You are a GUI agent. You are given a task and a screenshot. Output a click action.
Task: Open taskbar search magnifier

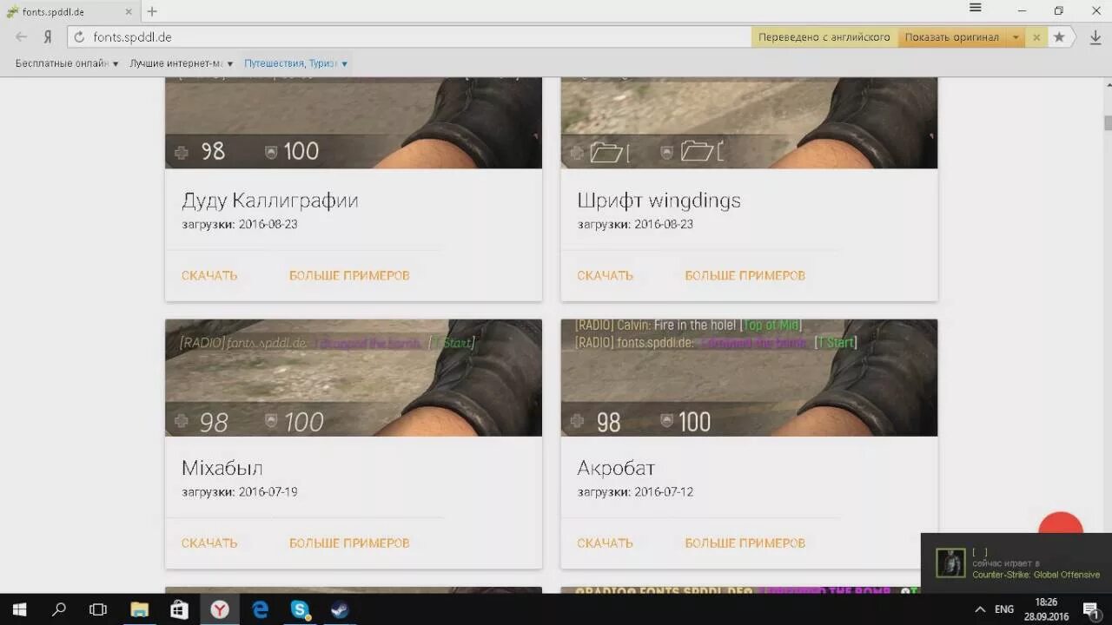point(59,609)
